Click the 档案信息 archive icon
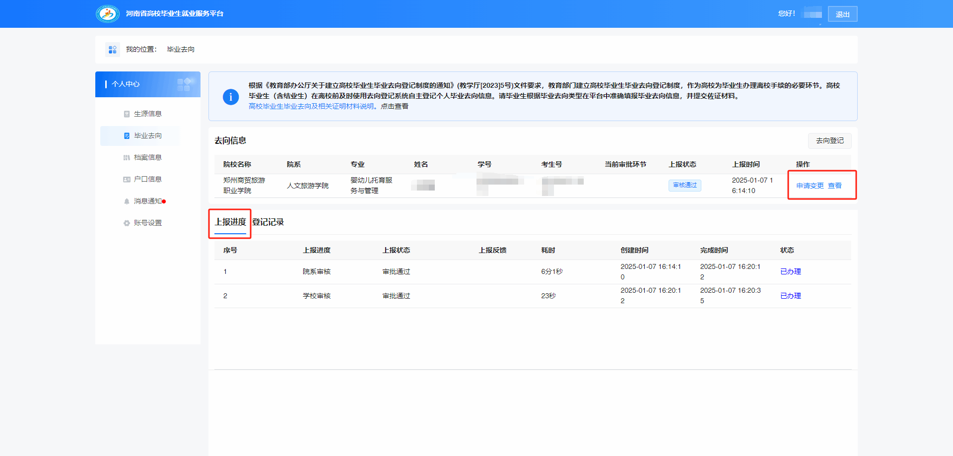The height and width of the screenshot is (456, 953). [x=127, y=158]
